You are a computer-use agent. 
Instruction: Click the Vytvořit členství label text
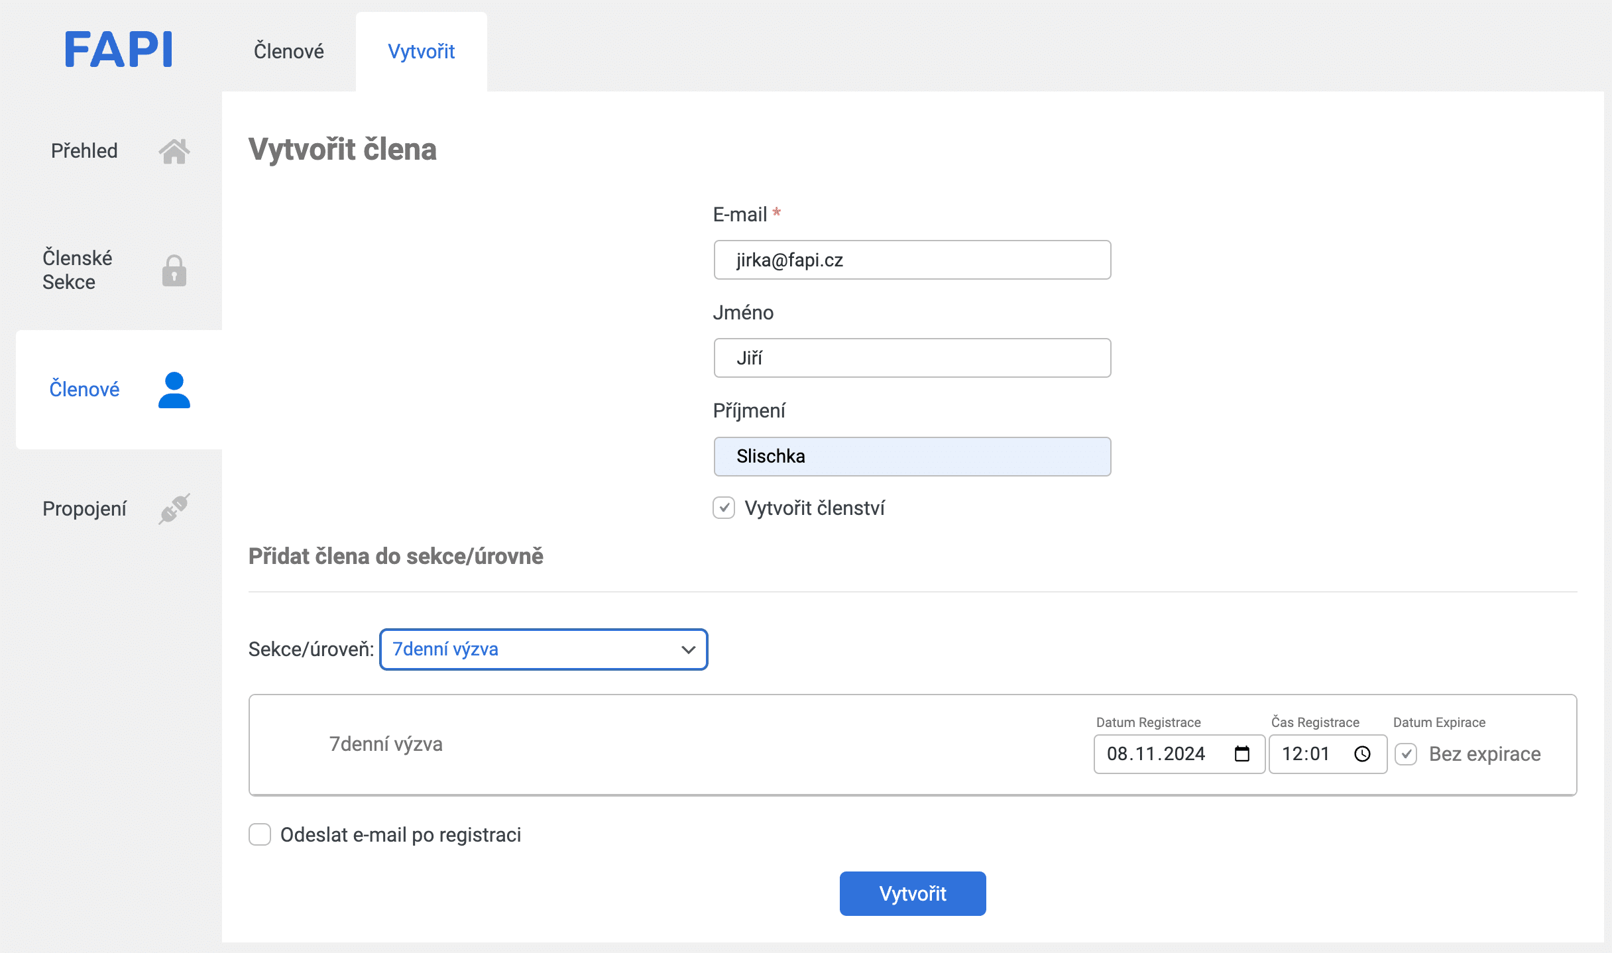(815, 508)
